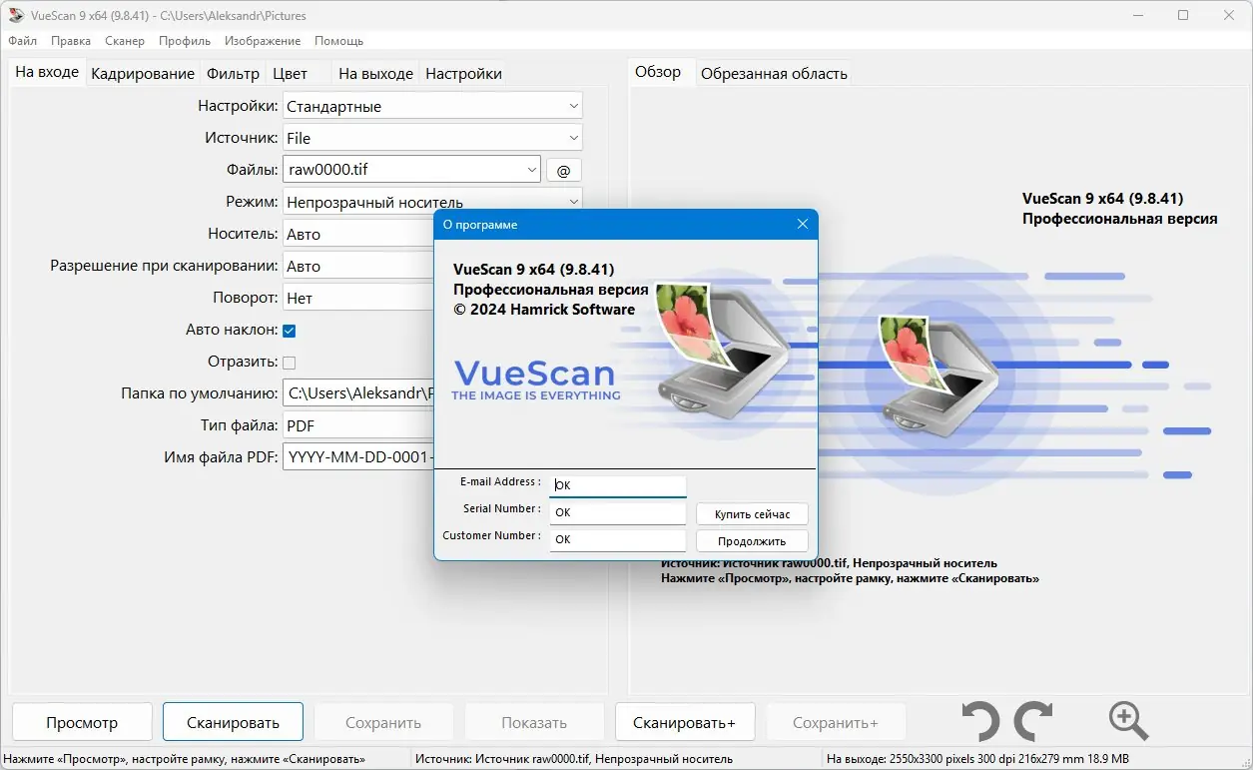Viewport: 1253px width, 770px height.
Task: Switch to the Кадрирование tab
Action: tap(143, 74)
